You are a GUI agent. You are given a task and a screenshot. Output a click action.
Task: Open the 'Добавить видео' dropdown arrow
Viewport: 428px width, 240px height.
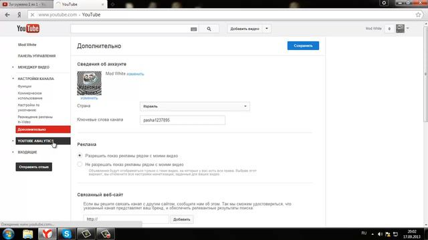[x=267, y=29]
